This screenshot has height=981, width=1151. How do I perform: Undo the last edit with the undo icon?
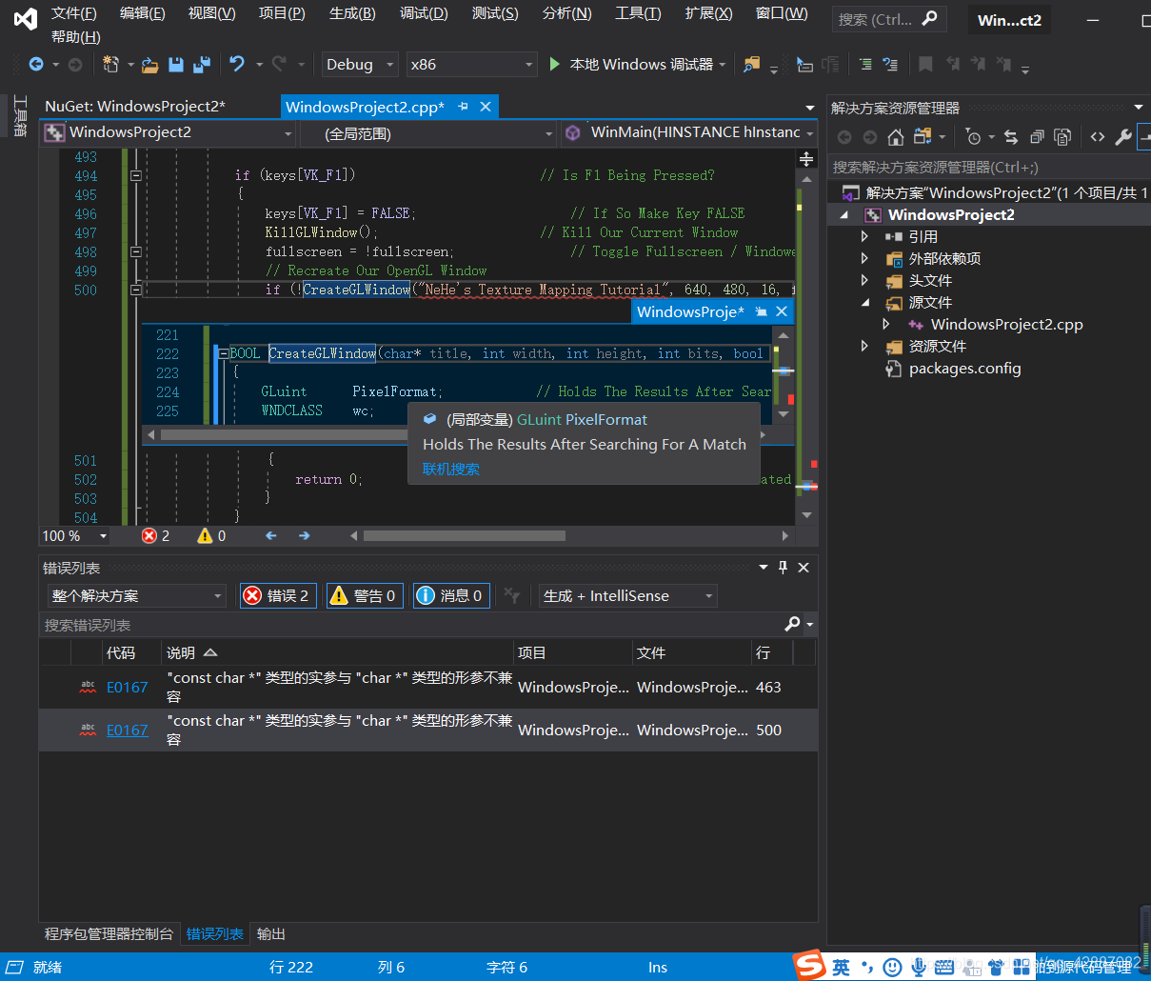click(237, 64)
